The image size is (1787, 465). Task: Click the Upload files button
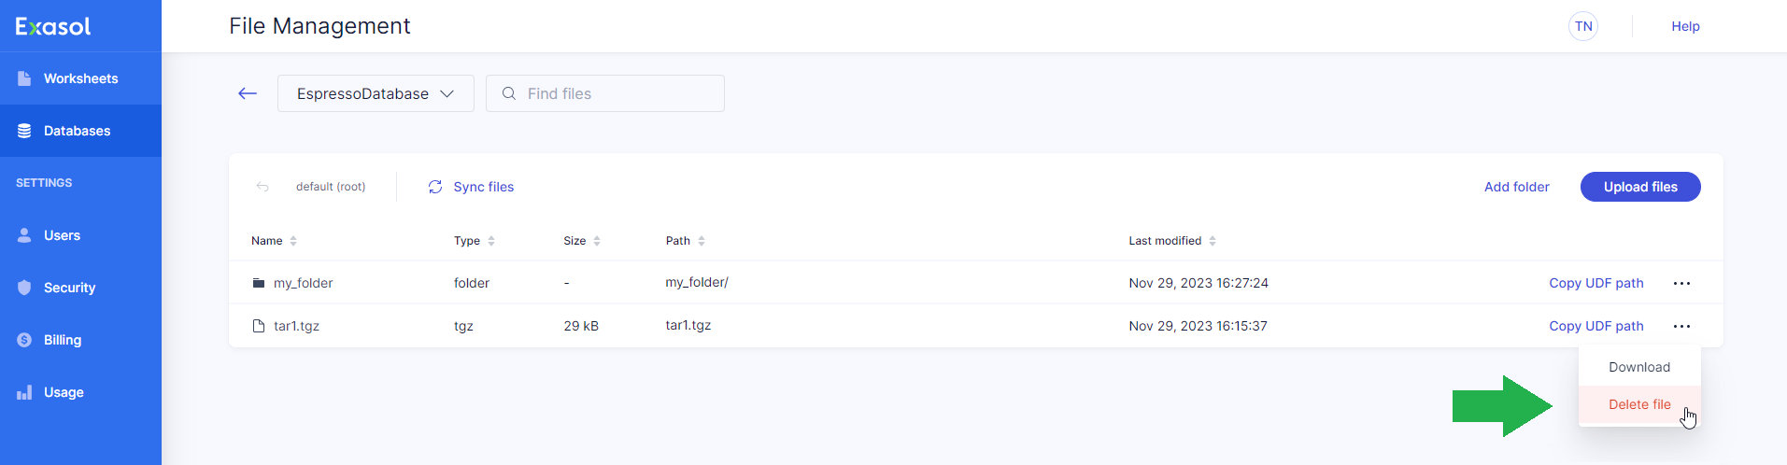(1640, 187)
